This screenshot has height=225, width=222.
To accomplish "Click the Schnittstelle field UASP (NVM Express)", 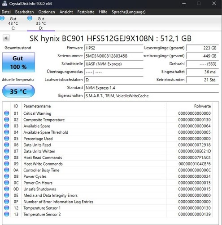I will (x=113, y=64).
